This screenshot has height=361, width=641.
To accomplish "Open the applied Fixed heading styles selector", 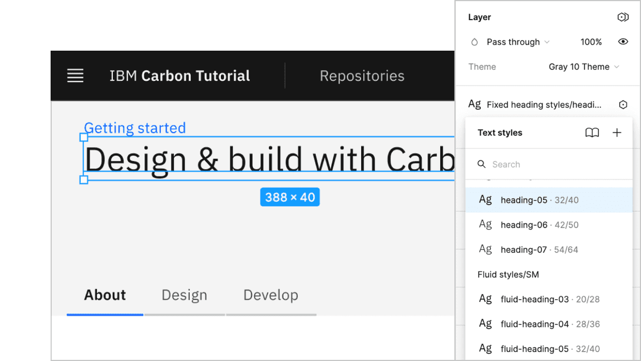I will 543,105.
